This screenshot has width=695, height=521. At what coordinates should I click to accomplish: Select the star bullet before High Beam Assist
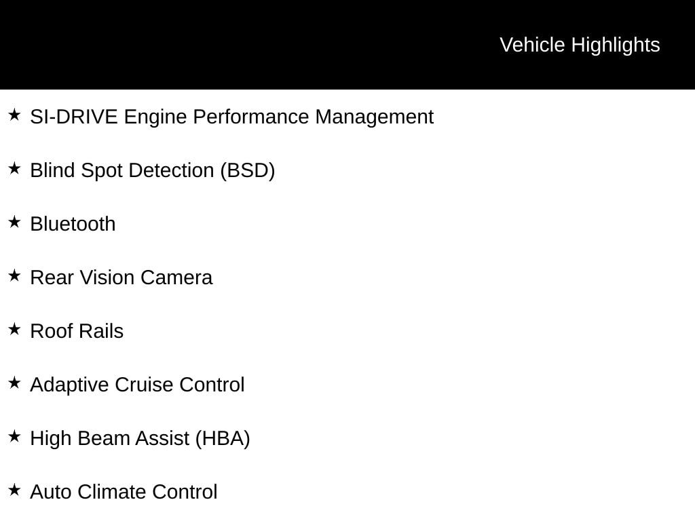14,437
